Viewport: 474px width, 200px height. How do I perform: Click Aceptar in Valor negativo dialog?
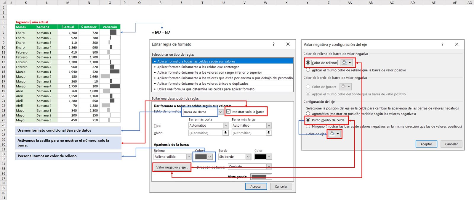click(x=426, y=144)
